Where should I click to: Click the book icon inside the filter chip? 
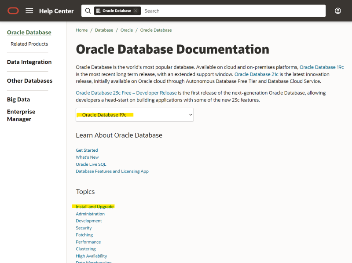click(x=98, y=11)
